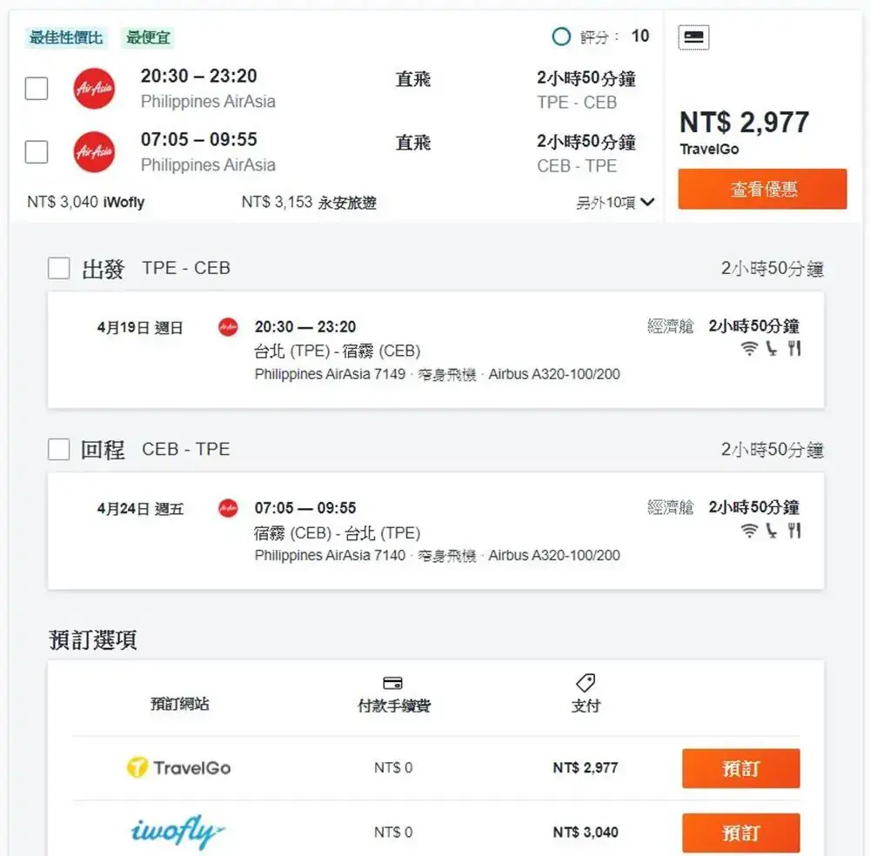Click the AirAsia logo on the 07:05 flight
The height and width of the screenshot is (856, 870).
[x=94, y=151]
